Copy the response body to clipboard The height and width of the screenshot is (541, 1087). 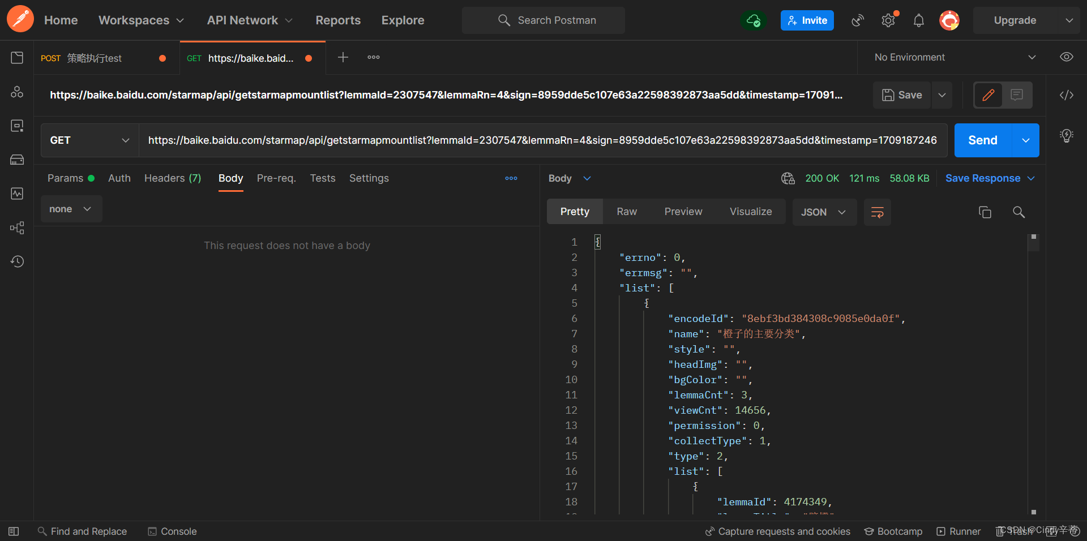tap(985, 212)
